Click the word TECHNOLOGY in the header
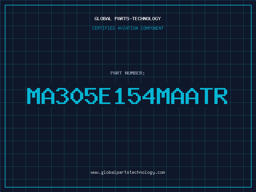The width and height of the screenshot is (256, 192). tap(147, 19)
